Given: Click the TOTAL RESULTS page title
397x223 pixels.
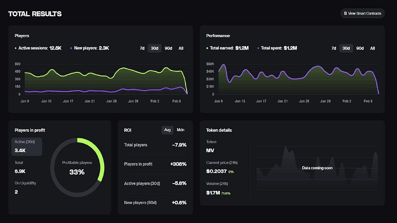Looking at the screenshot, I should [35, 14].
